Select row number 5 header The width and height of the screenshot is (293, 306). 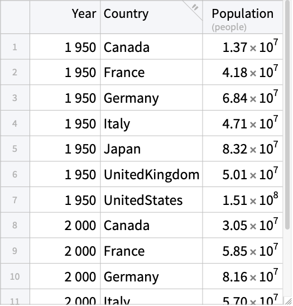click(15, 149)
